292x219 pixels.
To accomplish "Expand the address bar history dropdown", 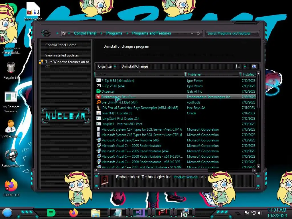I will click(192, 33).
